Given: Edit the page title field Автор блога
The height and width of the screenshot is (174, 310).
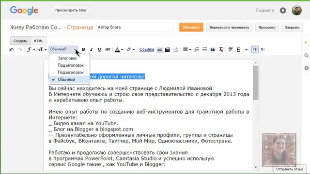Looking at the screenshot, I should (x=135, y=27).
